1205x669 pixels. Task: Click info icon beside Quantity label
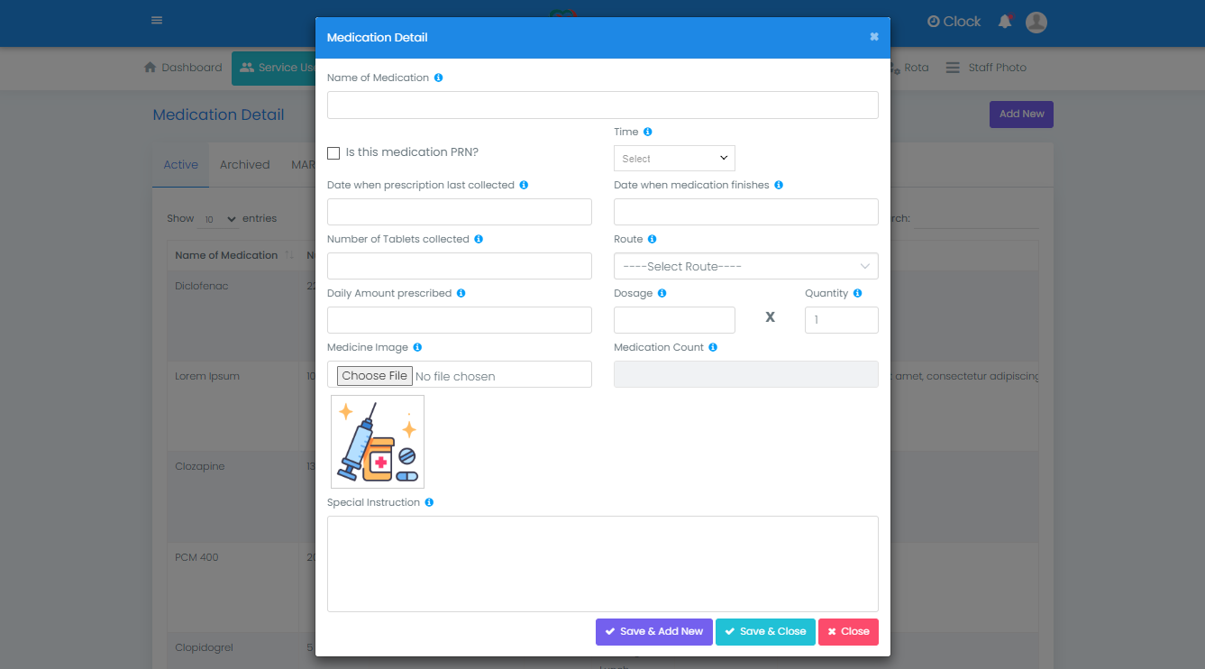(x=857, y=294)
